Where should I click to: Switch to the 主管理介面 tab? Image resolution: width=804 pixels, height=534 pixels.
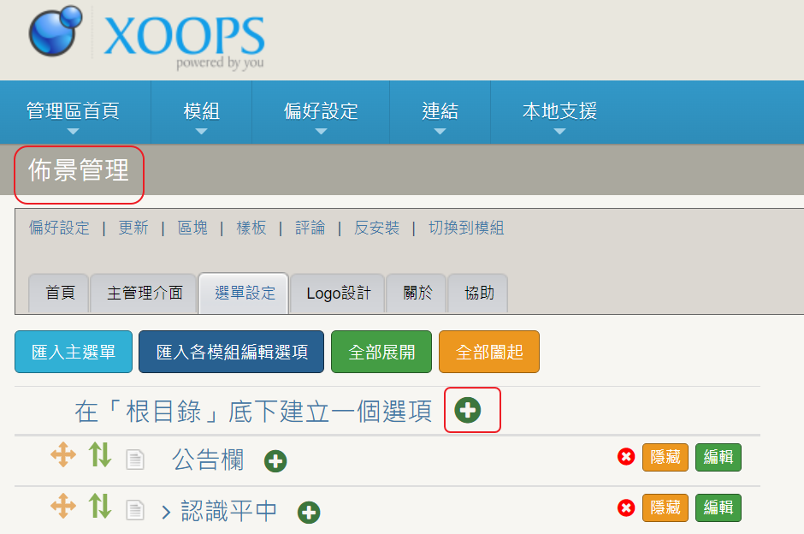pyautogui.click(x=145, y=294)
